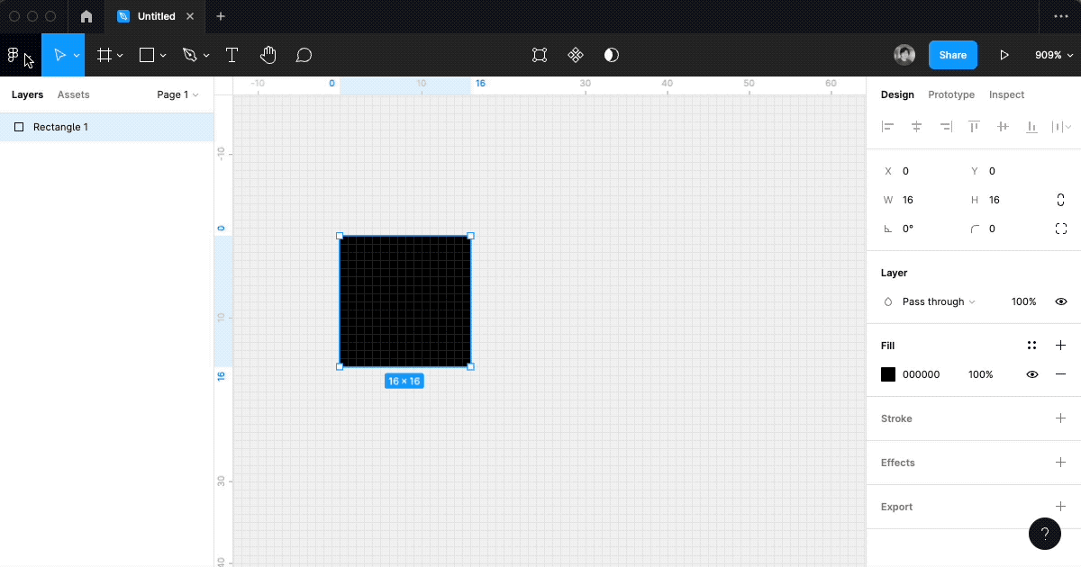
Task: Click Align right icon
Action: coord(946,127)
